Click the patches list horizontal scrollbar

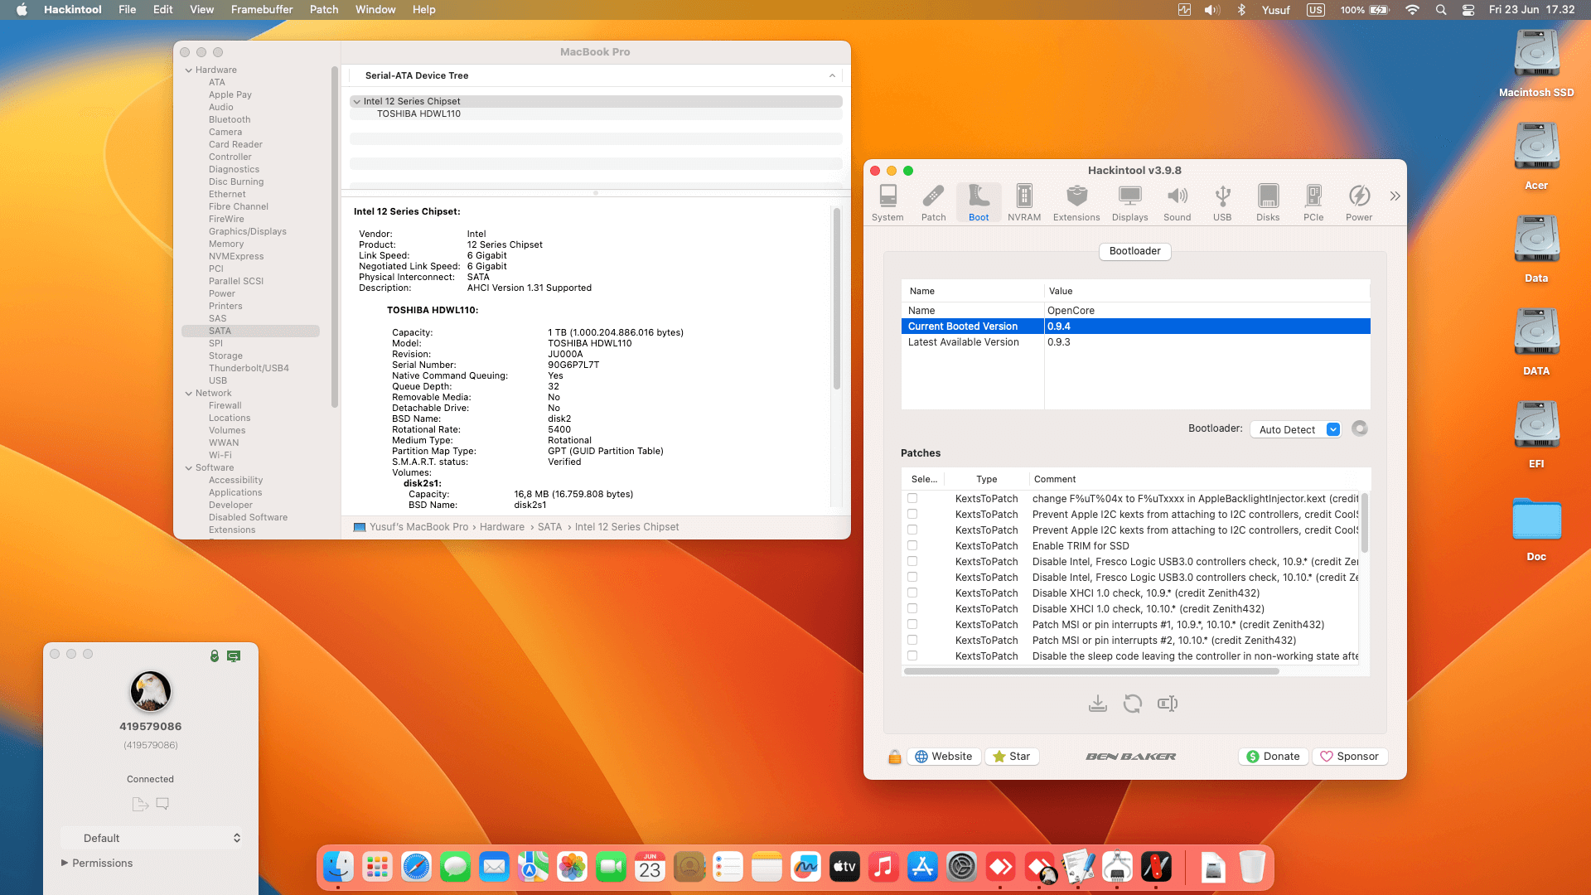(1091, 671)
